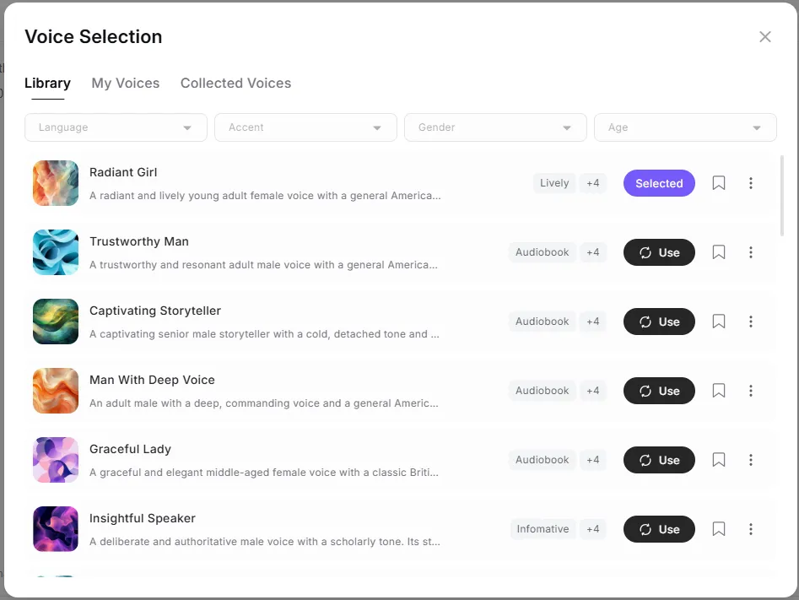This screenshot has height=600, width=799.
Task: Open more options for Trustworthy Man
Action: point(751,252)
